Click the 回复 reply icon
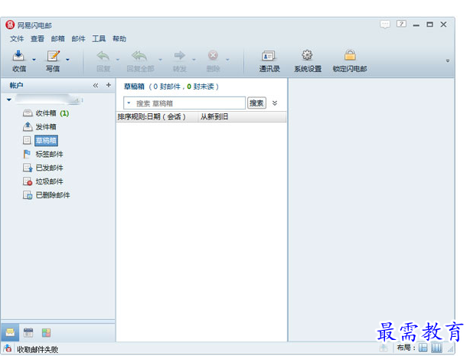 coord(103,56)
